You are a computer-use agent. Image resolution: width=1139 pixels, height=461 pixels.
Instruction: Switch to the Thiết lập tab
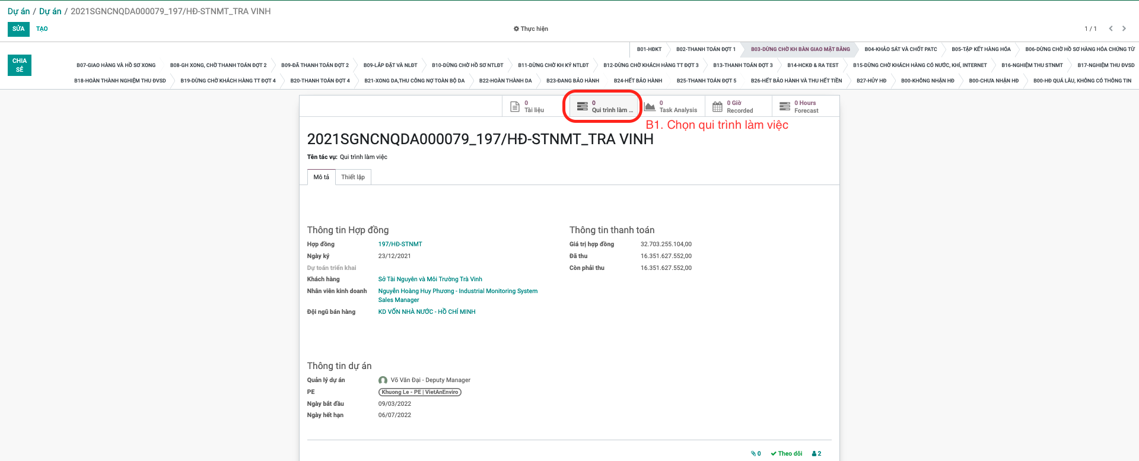[353, 177]
